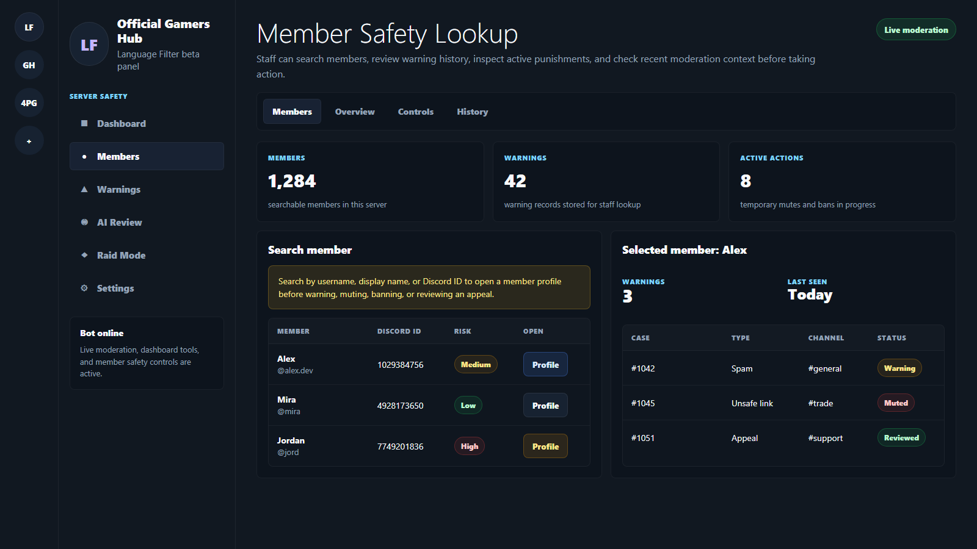Screen dimensions: 977x549
Task: Click the Reviewed status on case #1051
Action: (x=901, y=438)
